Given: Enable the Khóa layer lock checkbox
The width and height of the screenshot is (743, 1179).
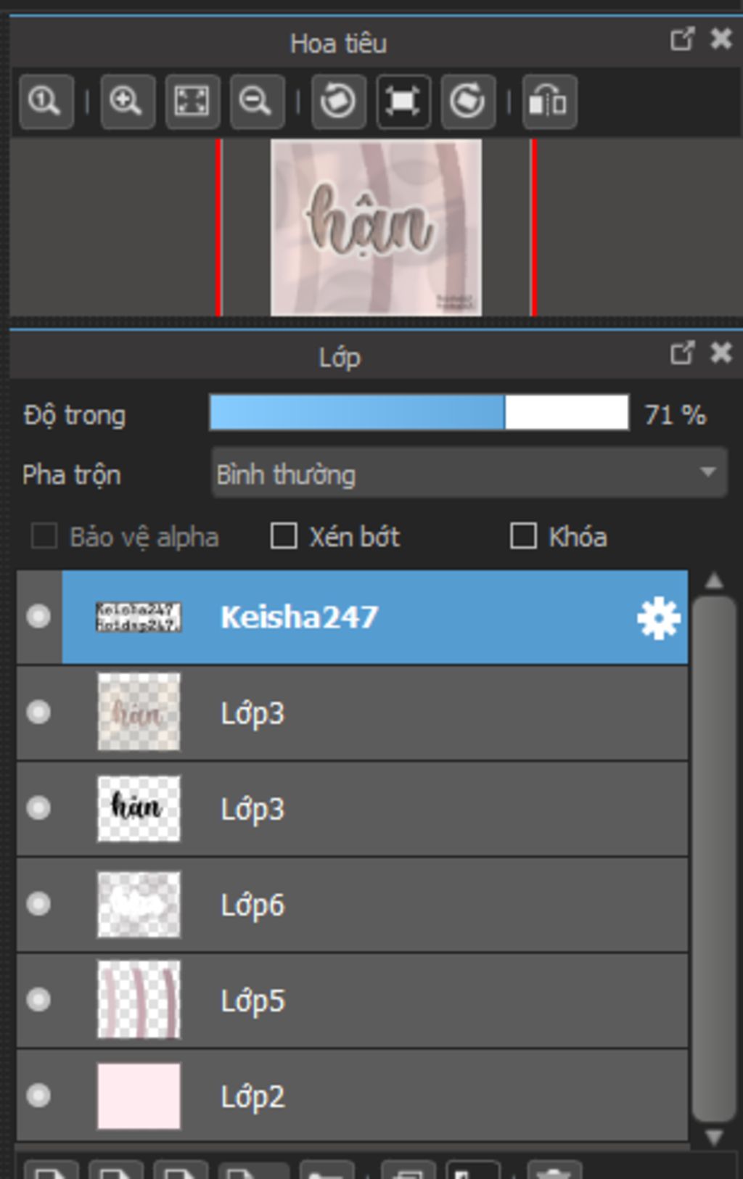Looking at the screenshot, I should point(523,537).
